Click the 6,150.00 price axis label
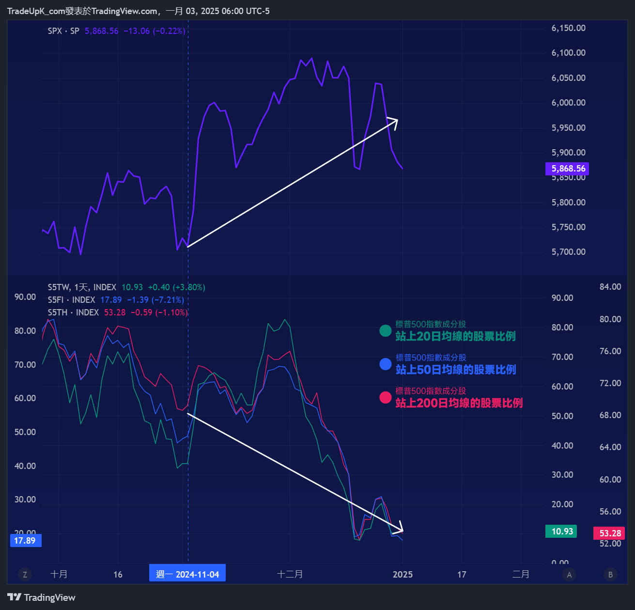This screenshot has height=610, width=635. [569, 28]
